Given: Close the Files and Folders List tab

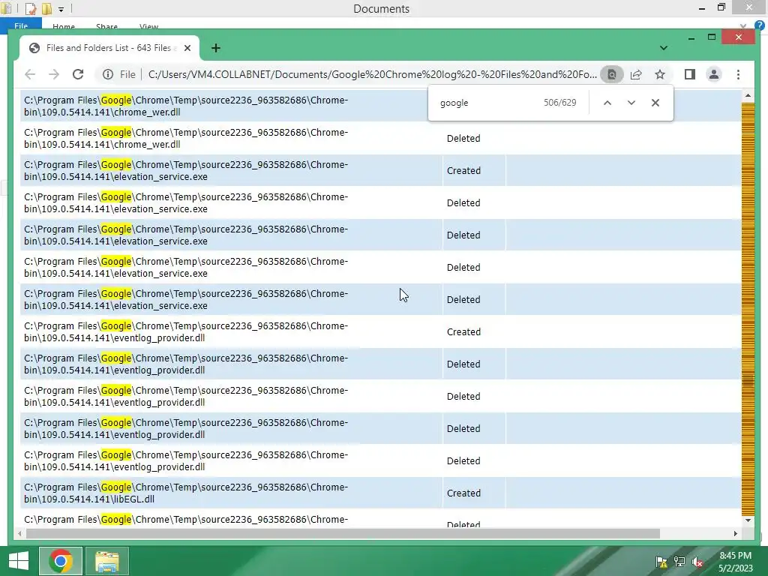Looking at the screenshot, I should 187,48.
